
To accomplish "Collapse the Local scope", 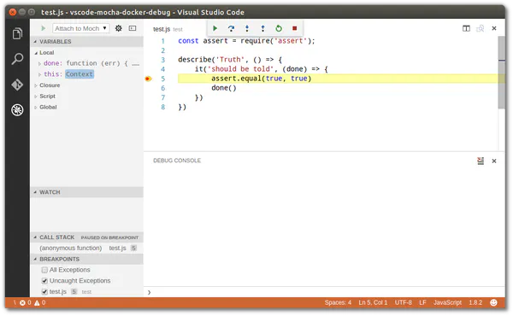I will coord(36,53).
